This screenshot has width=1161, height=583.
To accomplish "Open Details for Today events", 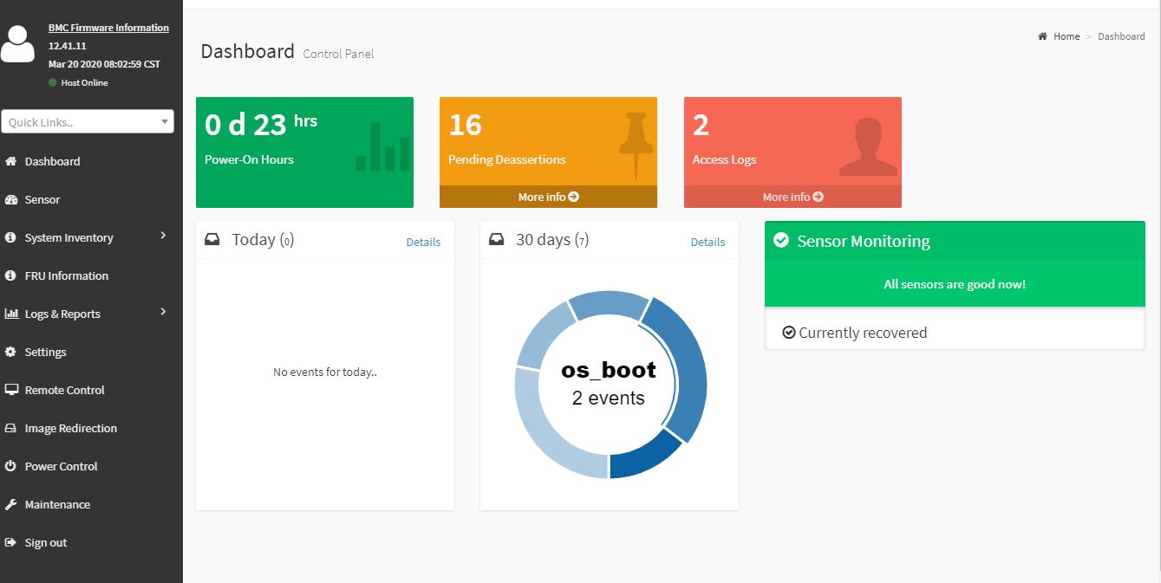I will pyautogui.click(x=423, y=242).
